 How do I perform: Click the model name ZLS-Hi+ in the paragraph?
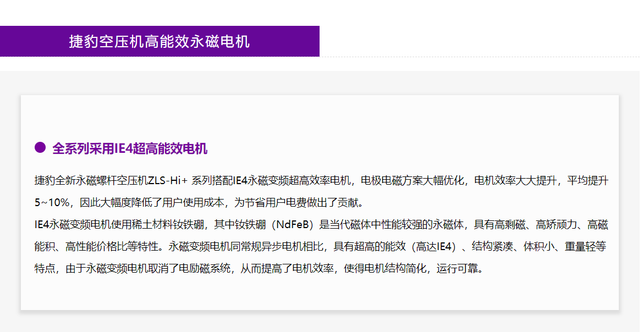168,181
